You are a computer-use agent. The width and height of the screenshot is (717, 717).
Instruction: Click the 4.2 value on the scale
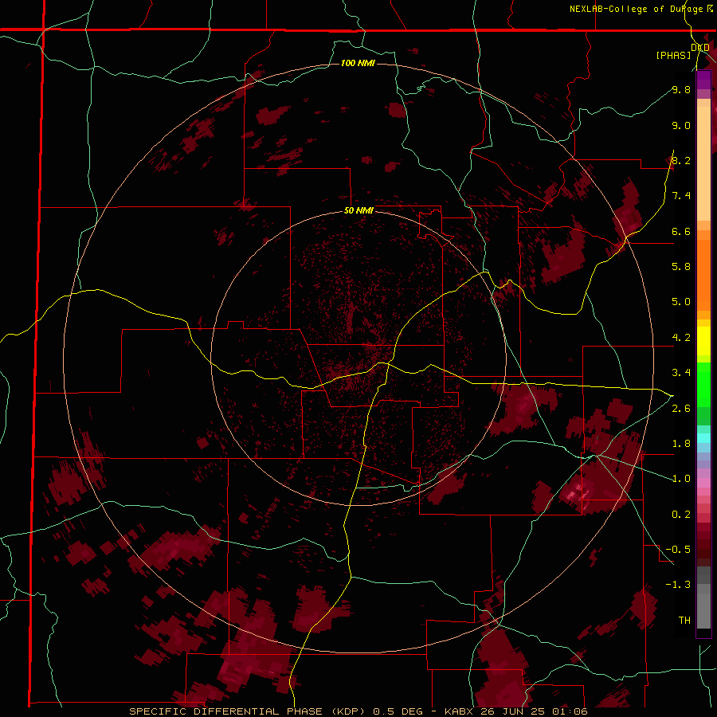pyautogui.click(x=681, y=338)
